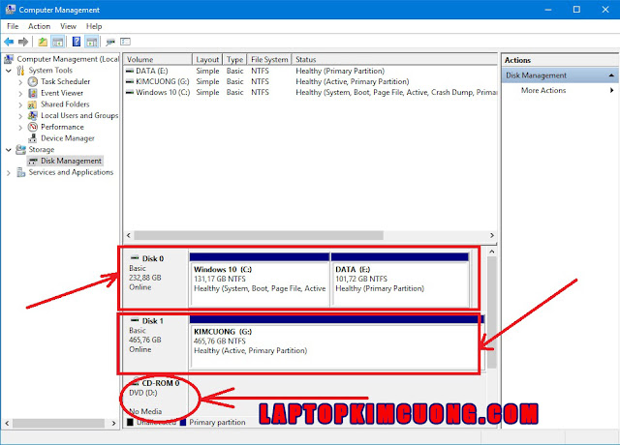
Task: Select the Windows 10 (C:) partition block
Action: tap(260, 280)
